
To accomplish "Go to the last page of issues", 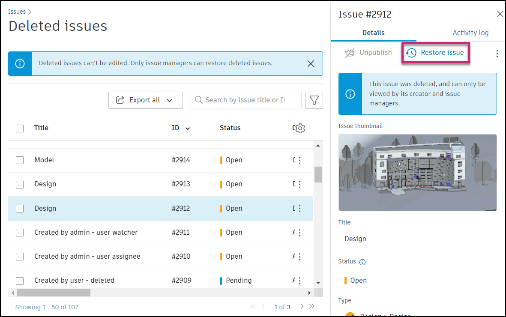I will pyautogui.click(x=311, y=306).
